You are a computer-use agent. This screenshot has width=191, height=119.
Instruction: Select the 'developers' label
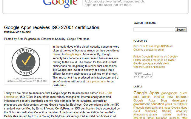[180, 101]
